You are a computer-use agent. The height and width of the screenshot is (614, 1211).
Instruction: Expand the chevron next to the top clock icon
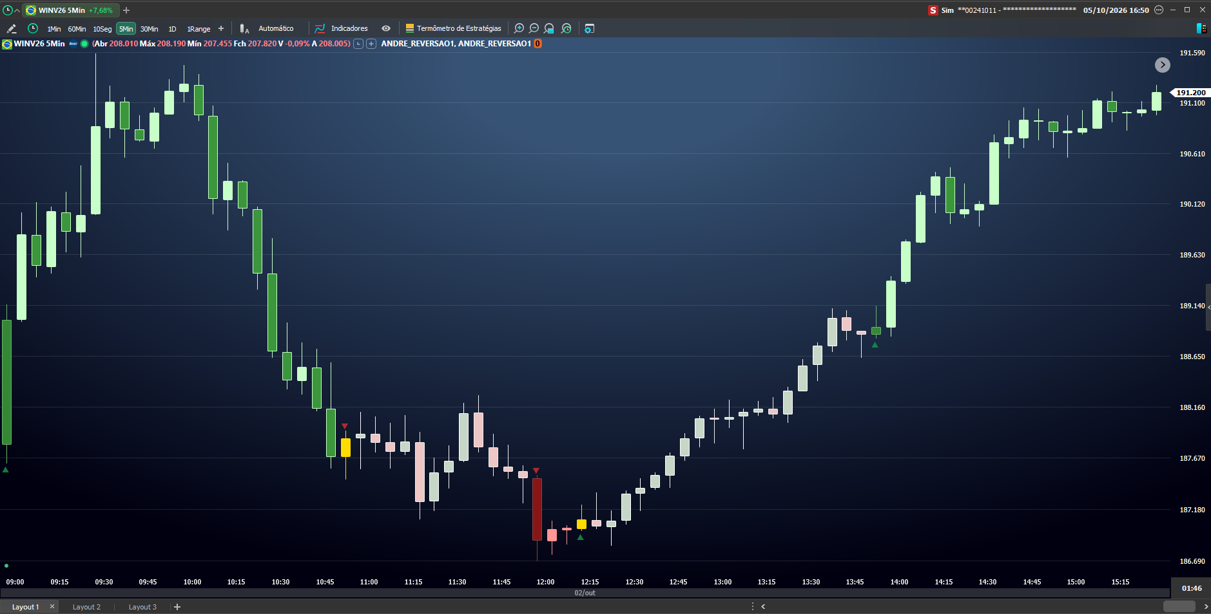click(17, 10)
